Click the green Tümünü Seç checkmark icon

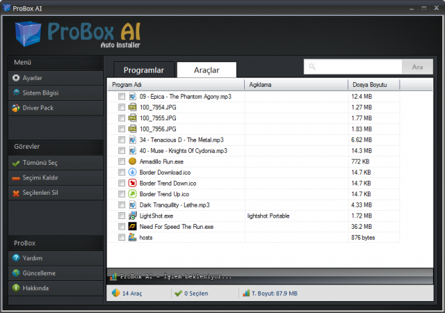coord(16,163)
